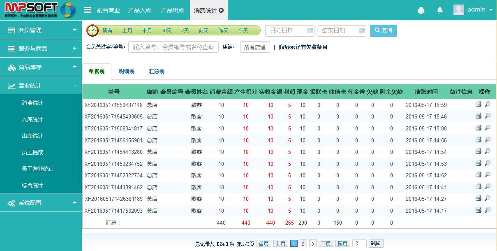
Task: Switch to the 明细表 tab
Action: (x=126, y=71)
